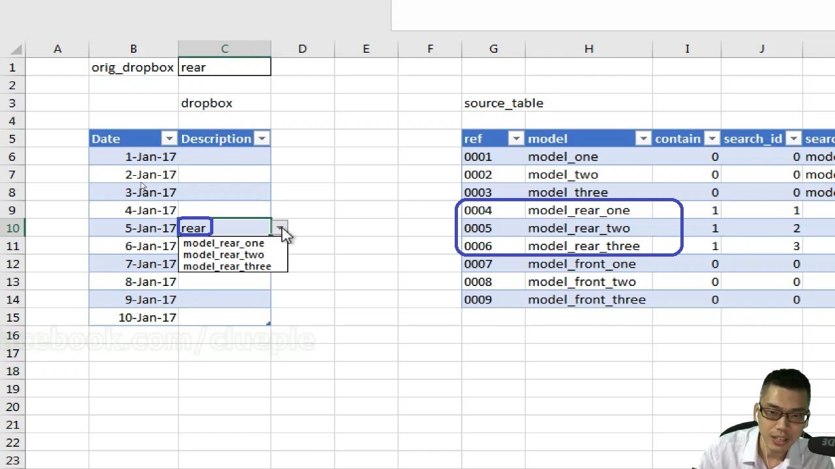The image size is (835, 469).
Task: Click the search_id value 3 cell
Action: (x=761, y=246)
